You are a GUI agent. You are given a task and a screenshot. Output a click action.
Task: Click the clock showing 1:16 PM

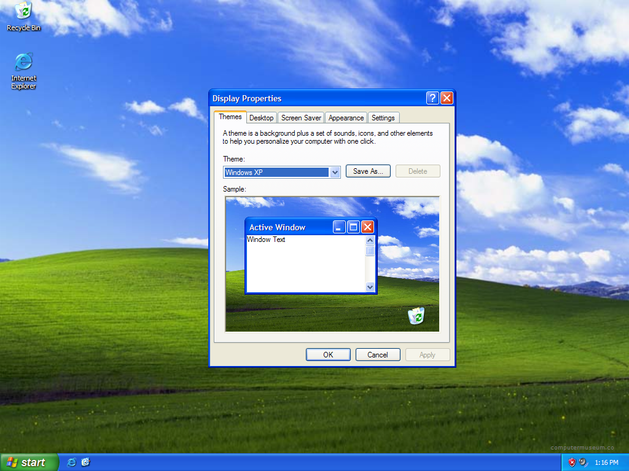(x=607, y=462)
